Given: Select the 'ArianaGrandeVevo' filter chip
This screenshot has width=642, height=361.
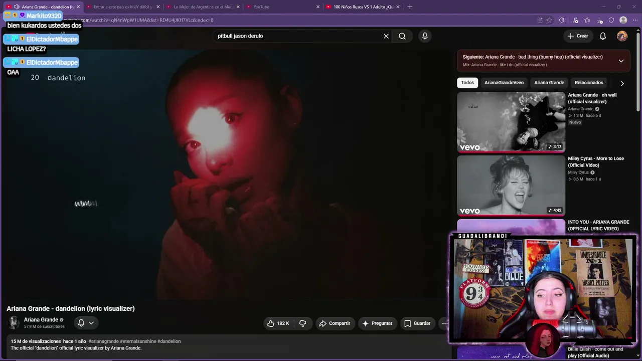Looking at the screenshot, I should coord(504,83).
